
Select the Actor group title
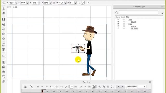coord(130,20)
